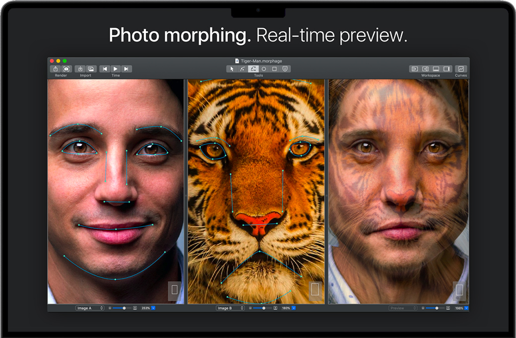Click the Tiger-Man.morphage window title
Image resolution: width=516 pixels, height=338 pixels.
[258, 61]
